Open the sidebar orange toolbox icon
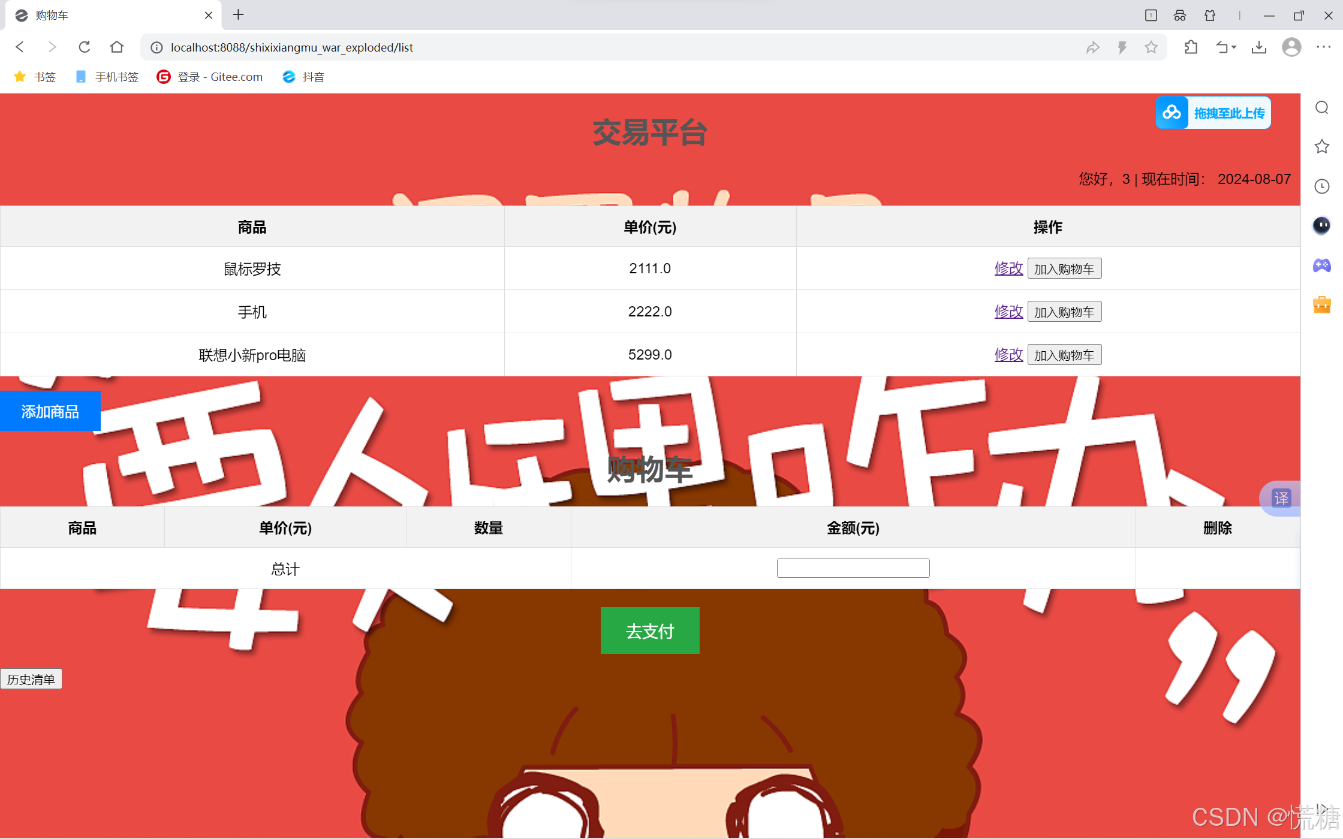1343x839 pixels. click(x=1322, y=304)
